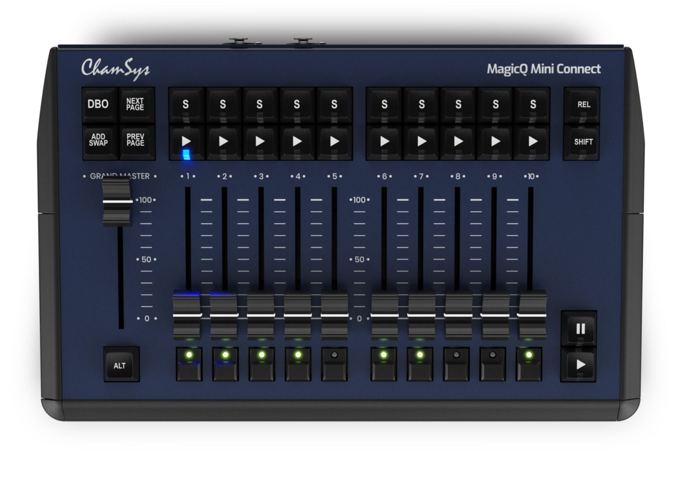Toggle the lit flash button under fader 4
The height and width of the screenshot is (483, 681).
coord(298,364)
